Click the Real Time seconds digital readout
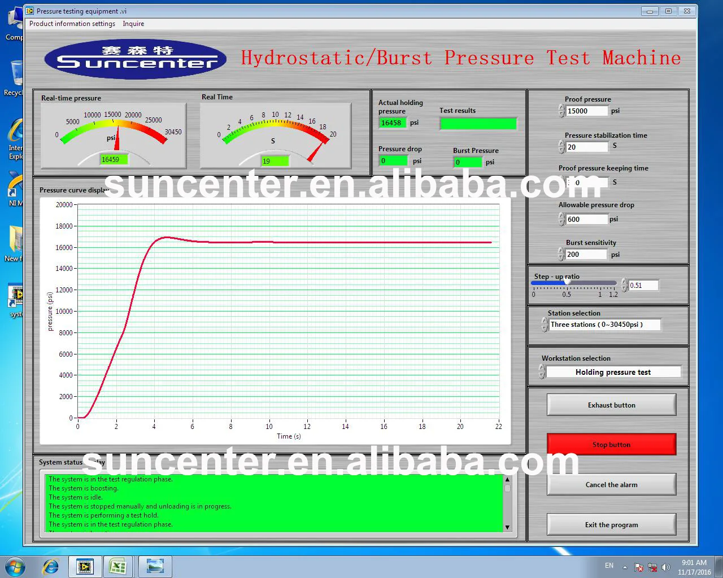The image size is (723, 578). tap(275, 161)
